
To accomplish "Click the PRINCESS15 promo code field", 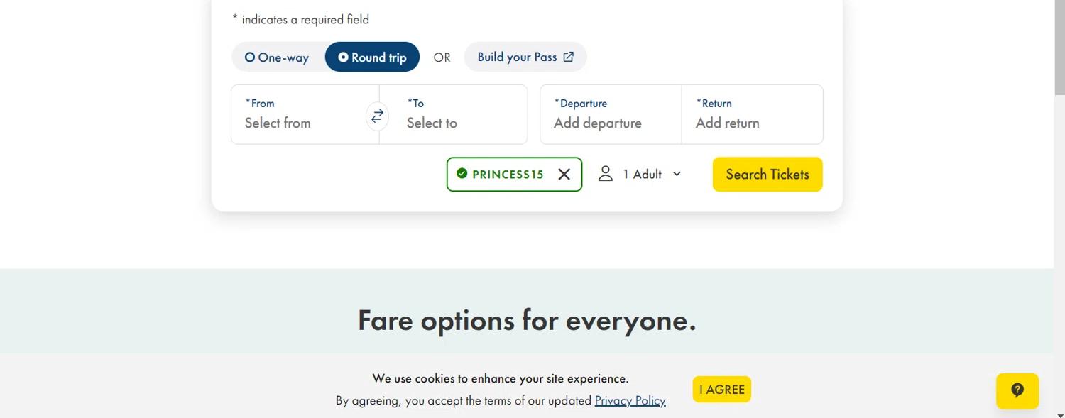I will coord(514,175).
